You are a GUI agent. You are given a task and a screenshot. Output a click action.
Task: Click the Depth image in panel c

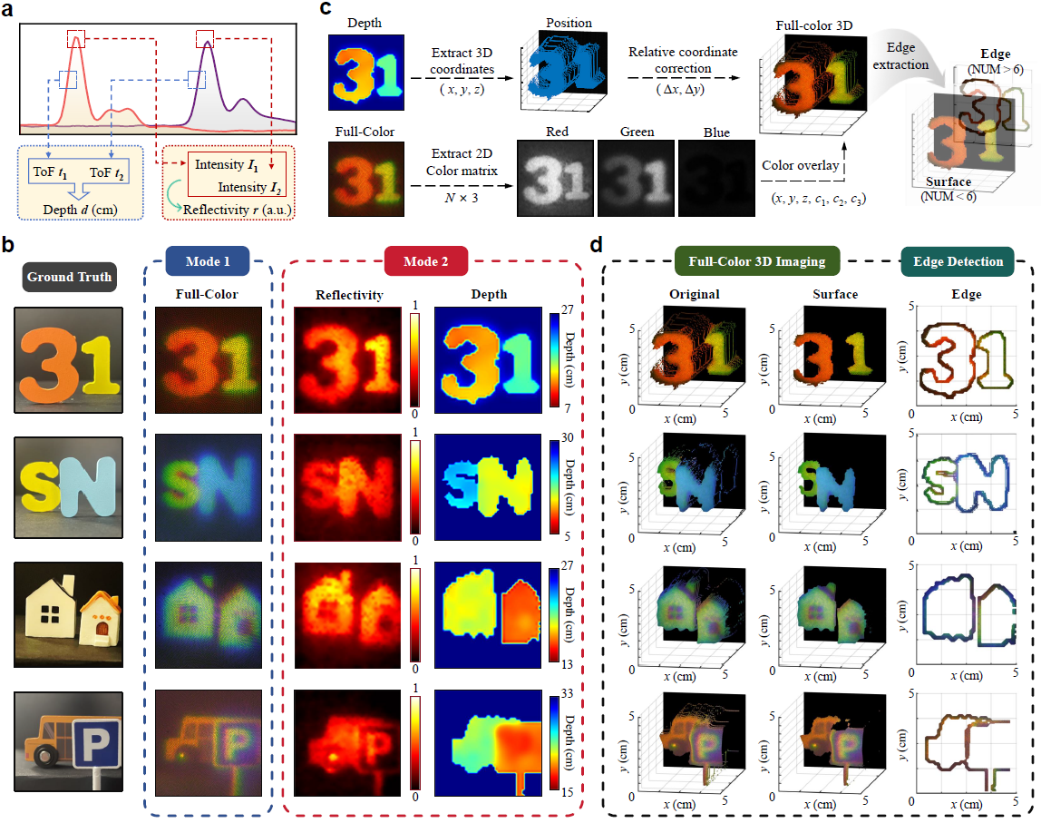365,73
